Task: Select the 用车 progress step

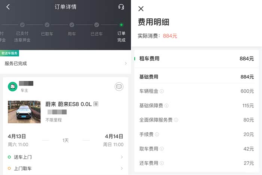Action: pyautogui.click(x=72, y=30)
